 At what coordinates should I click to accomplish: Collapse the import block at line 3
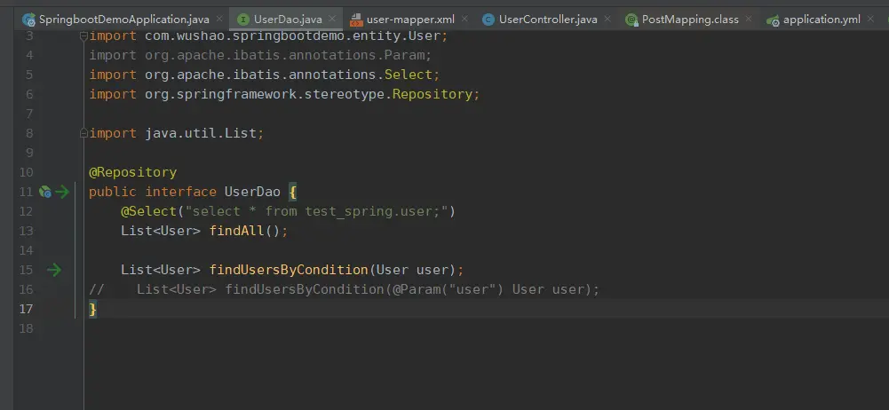[83, 36]
